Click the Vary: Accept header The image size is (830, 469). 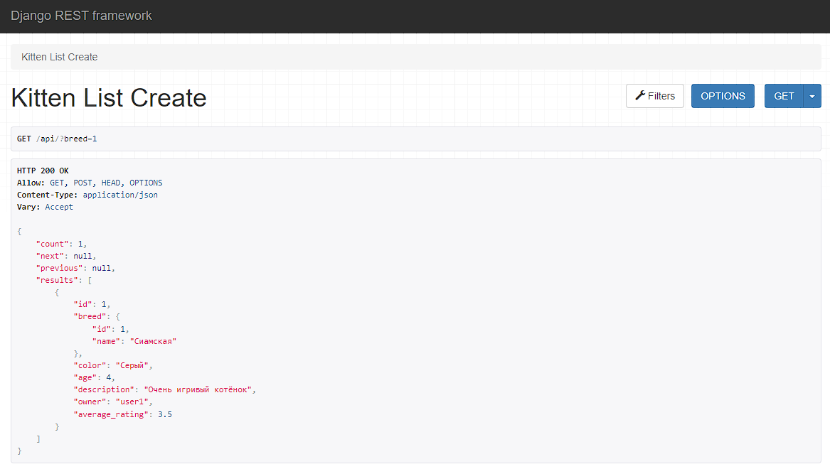(45, 207)
